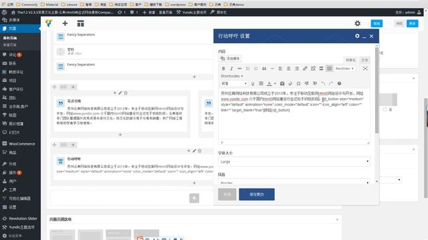Open the style dropdown below font size
428x240 pixels.
294,182
